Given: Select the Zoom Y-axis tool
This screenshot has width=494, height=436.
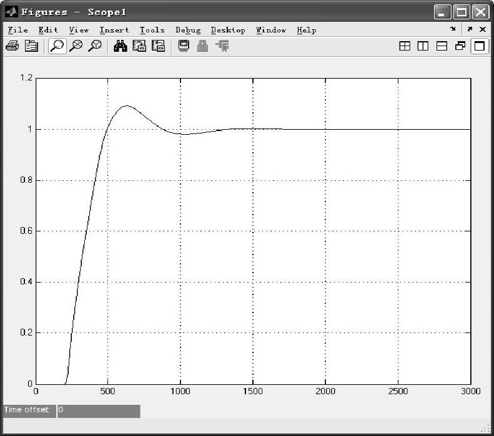Looking at the screenshot, I should click(x=95, y=46).
